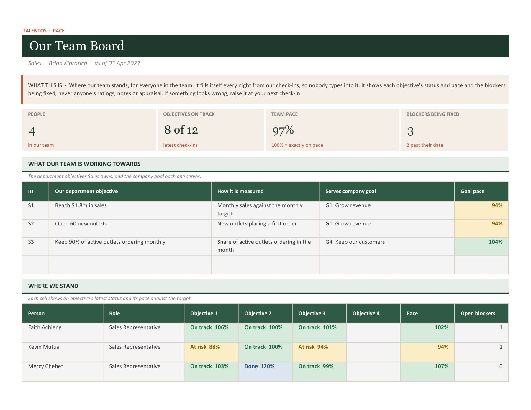The width and height of the screenshot is (531, 410).
Task: Select Mercy Chebet's open blockers 0 cell
Action: (481, 372)
